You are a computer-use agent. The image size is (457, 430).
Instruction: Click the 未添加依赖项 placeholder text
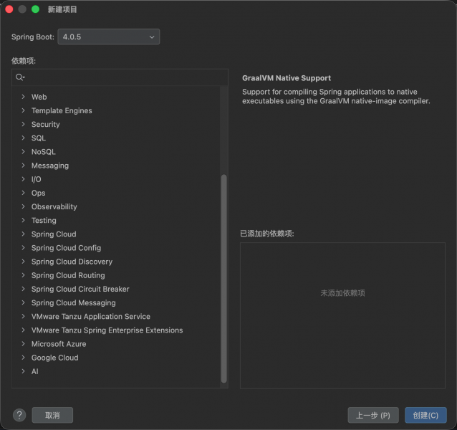point(342,293)
